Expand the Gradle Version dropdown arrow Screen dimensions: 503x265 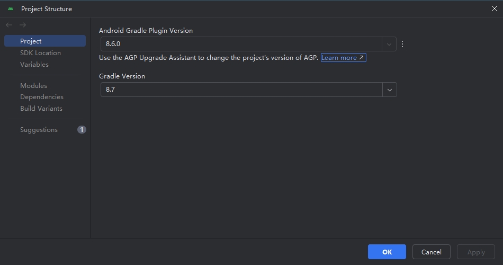point(390,90)
